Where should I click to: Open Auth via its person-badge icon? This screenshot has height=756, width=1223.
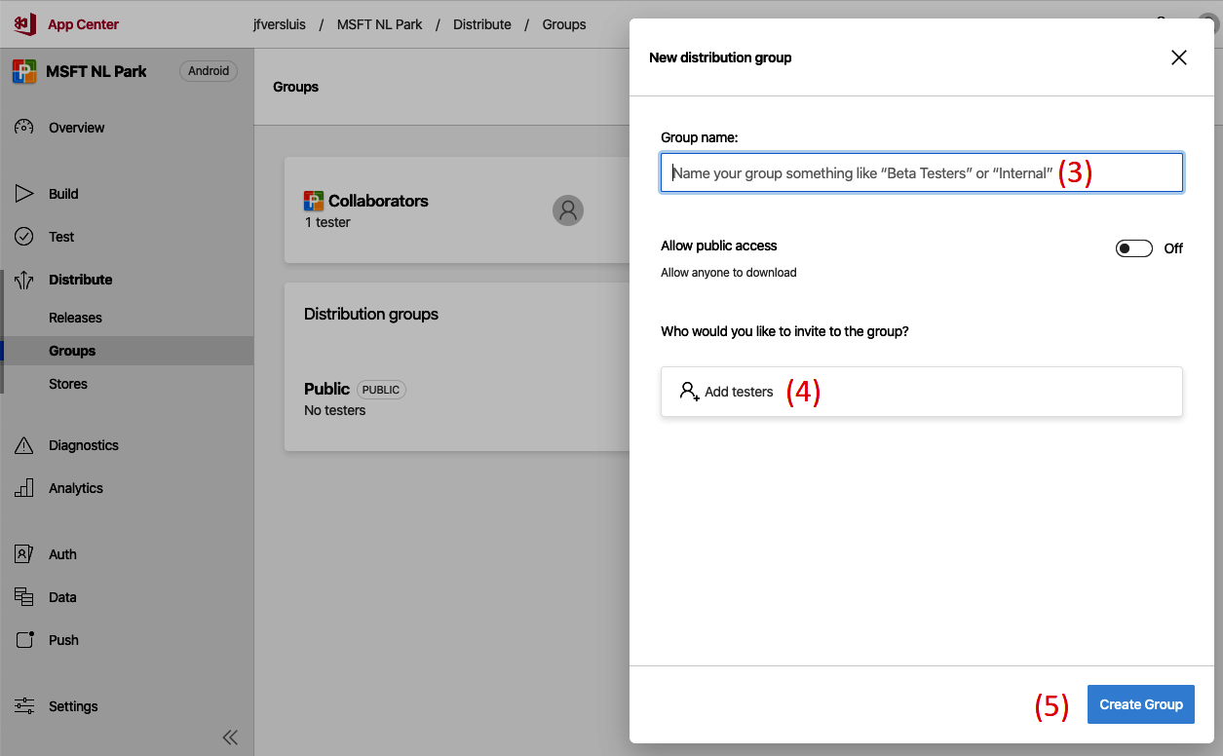pyautogui.click(x=24, y=554)
